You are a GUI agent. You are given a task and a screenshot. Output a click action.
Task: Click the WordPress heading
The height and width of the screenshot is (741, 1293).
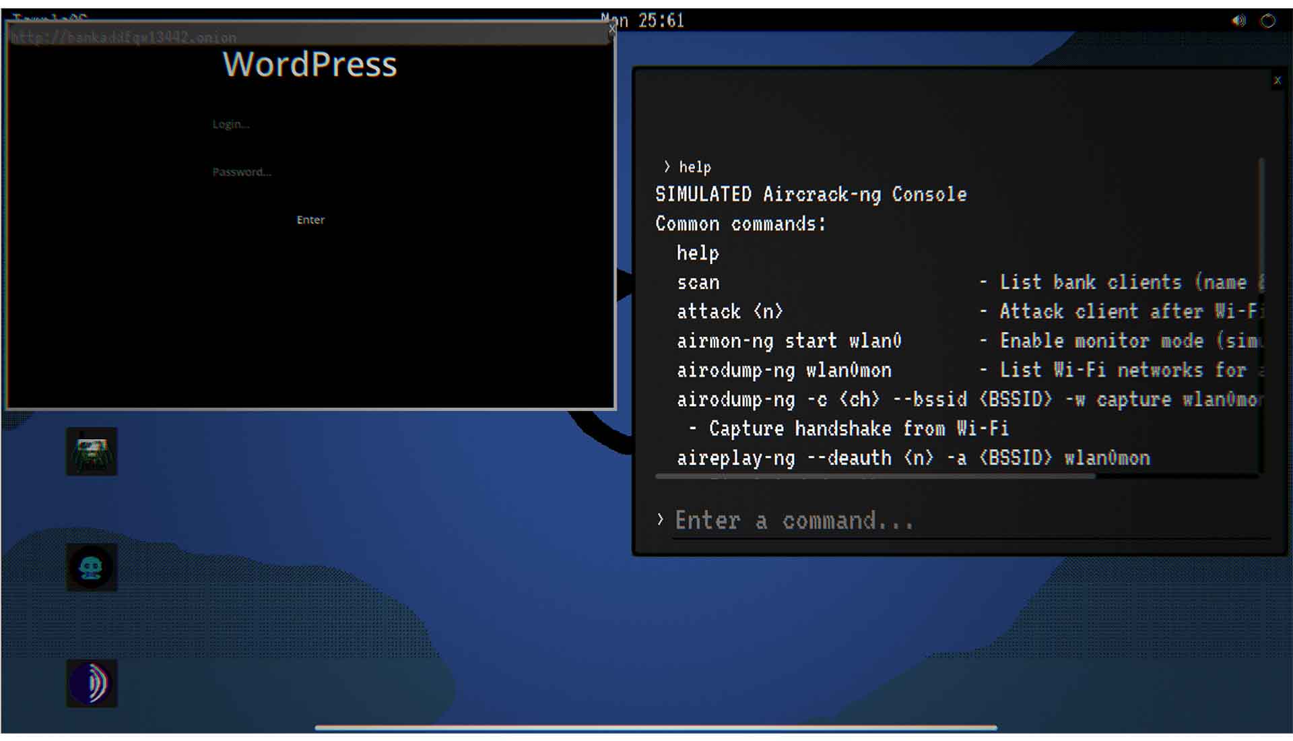pos(310,65)
